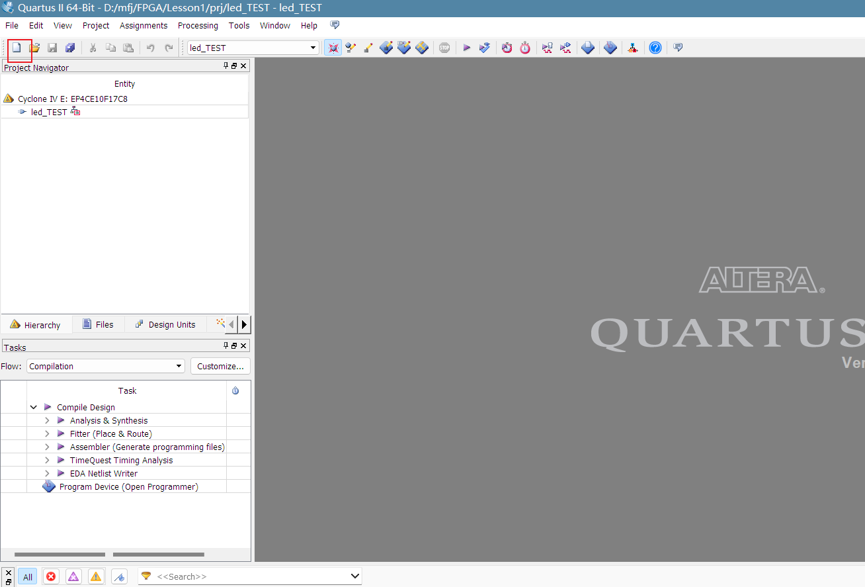This screenshot has width=865, height=587.
Task: Pin the Project Navigator panel
Action: click(226, 66)
